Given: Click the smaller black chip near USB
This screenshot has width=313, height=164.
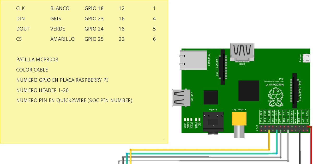Looking at the screenshot, I should [211, 97].
